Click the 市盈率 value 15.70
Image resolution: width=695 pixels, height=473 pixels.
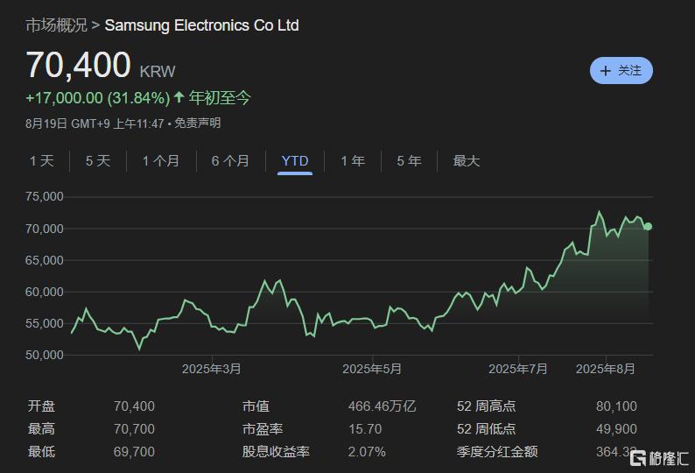pyautogui.click(x=365, y=429)
